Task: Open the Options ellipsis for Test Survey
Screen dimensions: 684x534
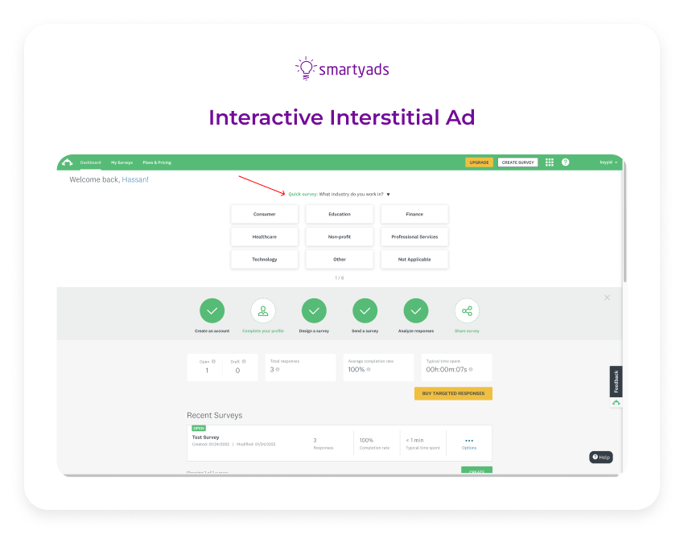Action: (x=469, y=438)
